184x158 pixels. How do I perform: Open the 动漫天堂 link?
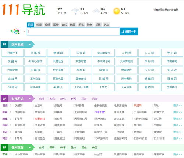click(99, 112)
